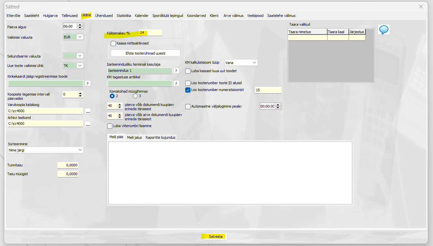Click Ehita tooterühmad uuesti button
Image resolution: width=433 pixels, height=246 pixels.
[145, 53]
